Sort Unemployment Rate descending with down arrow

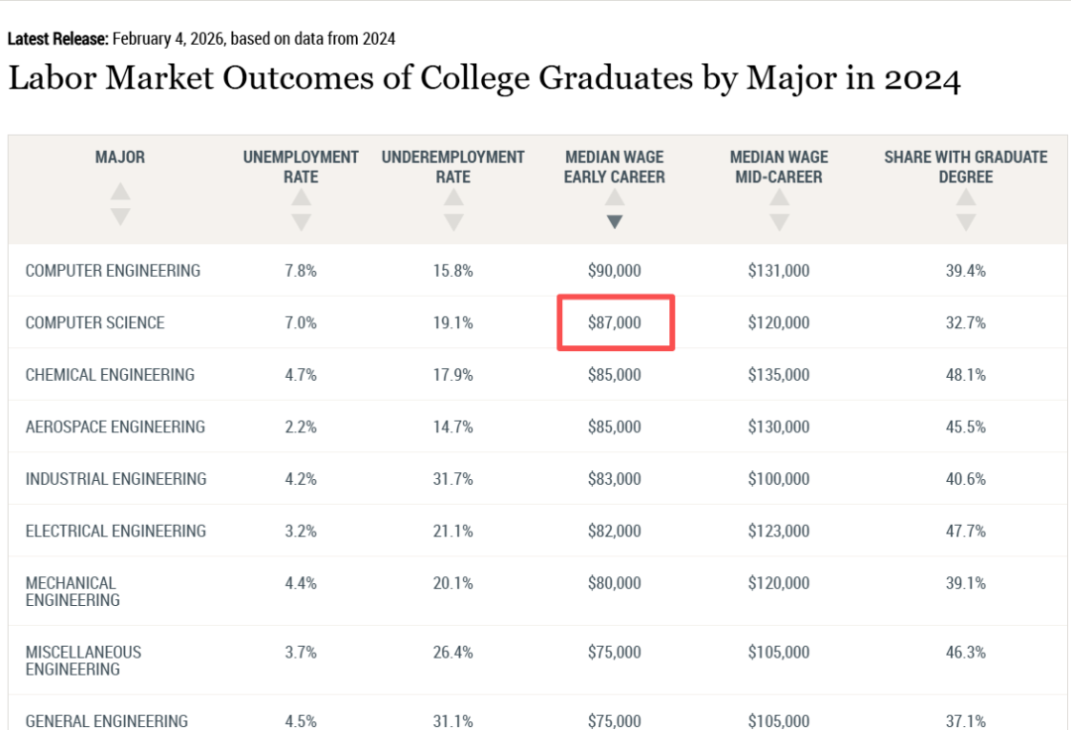[301, 222]
